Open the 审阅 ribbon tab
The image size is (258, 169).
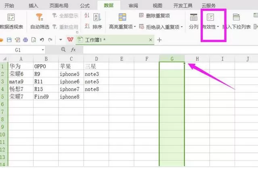tap(133, 6)
